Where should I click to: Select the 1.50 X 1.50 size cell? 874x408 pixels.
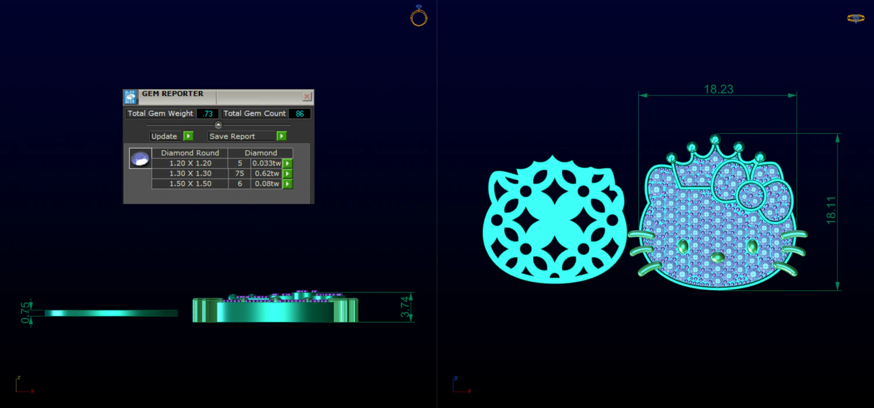coord(190,184)
